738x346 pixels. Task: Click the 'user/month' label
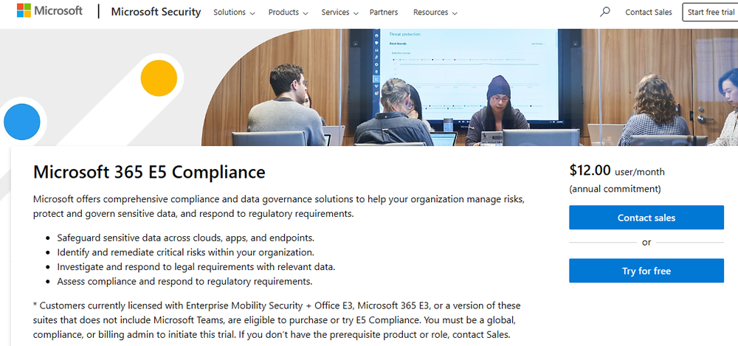point(640,172)
